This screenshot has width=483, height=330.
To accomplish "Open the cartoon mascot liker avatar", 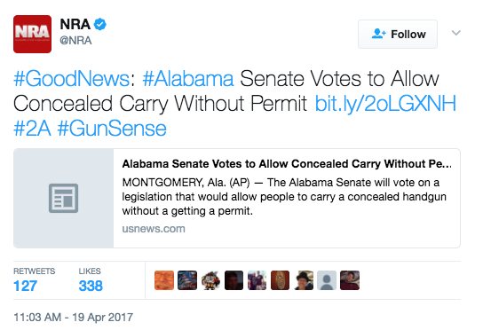I will coord(210,280).
